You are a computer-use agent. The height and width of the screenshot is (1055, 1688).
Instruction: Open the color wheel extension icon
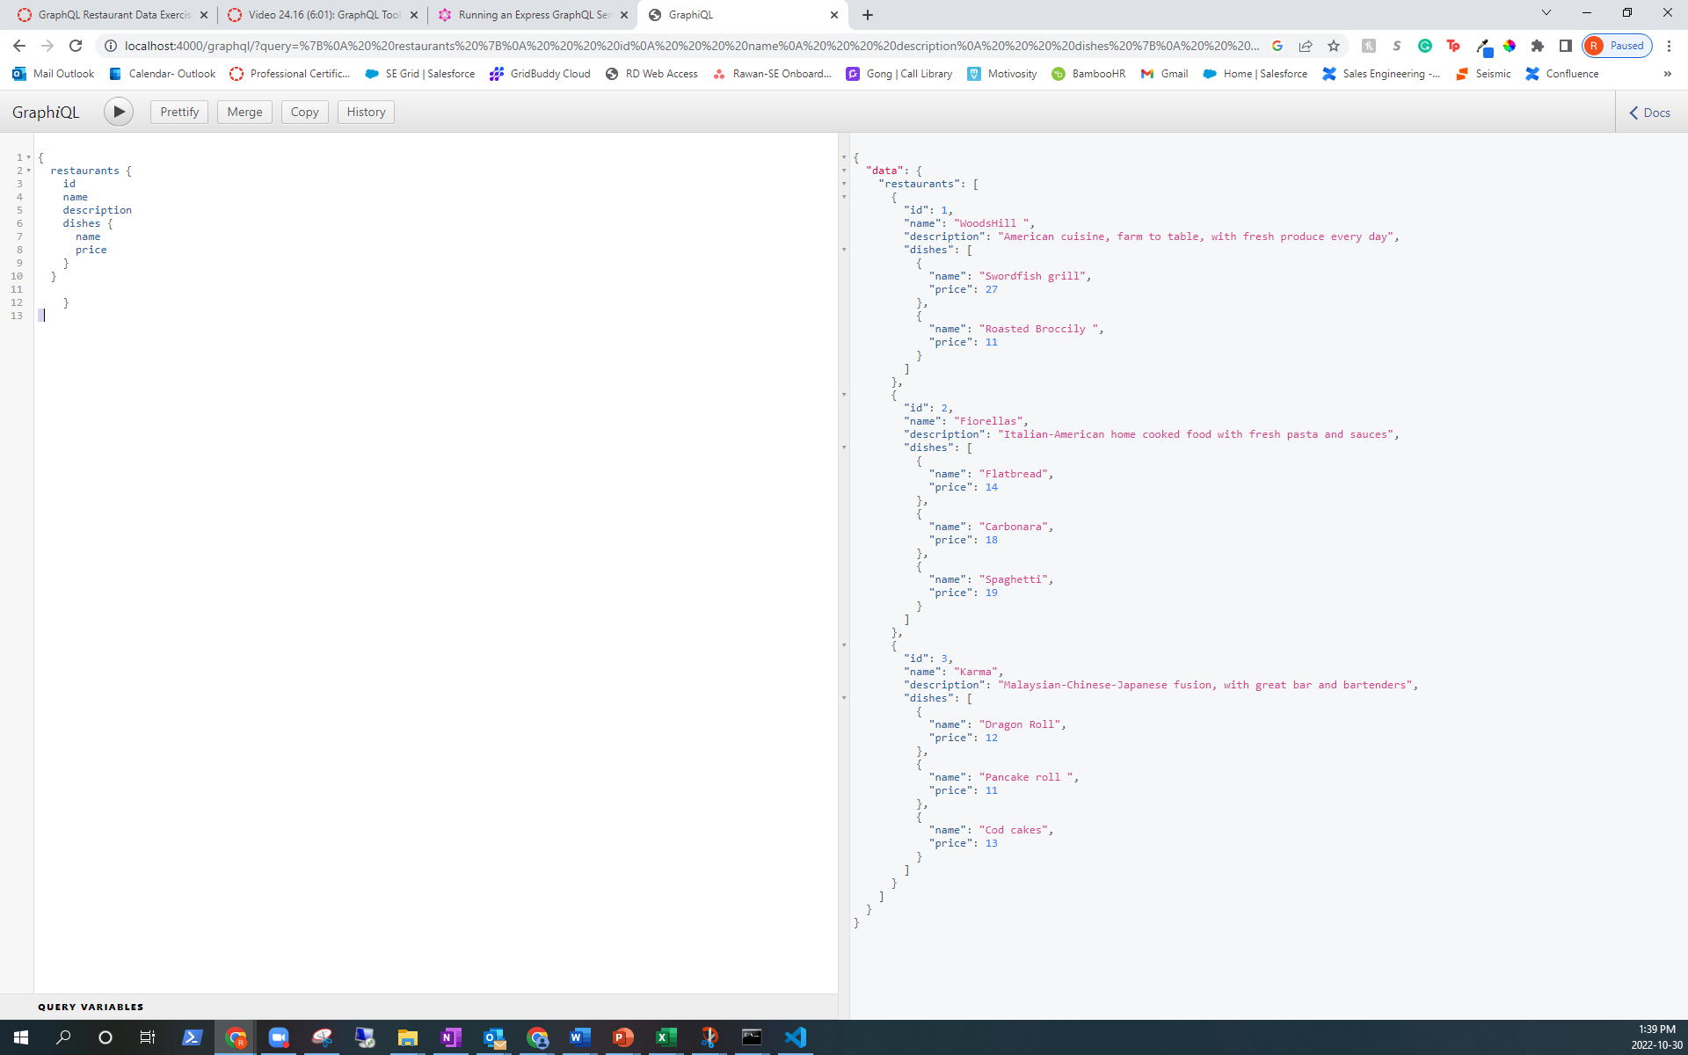click(1510, 46)
